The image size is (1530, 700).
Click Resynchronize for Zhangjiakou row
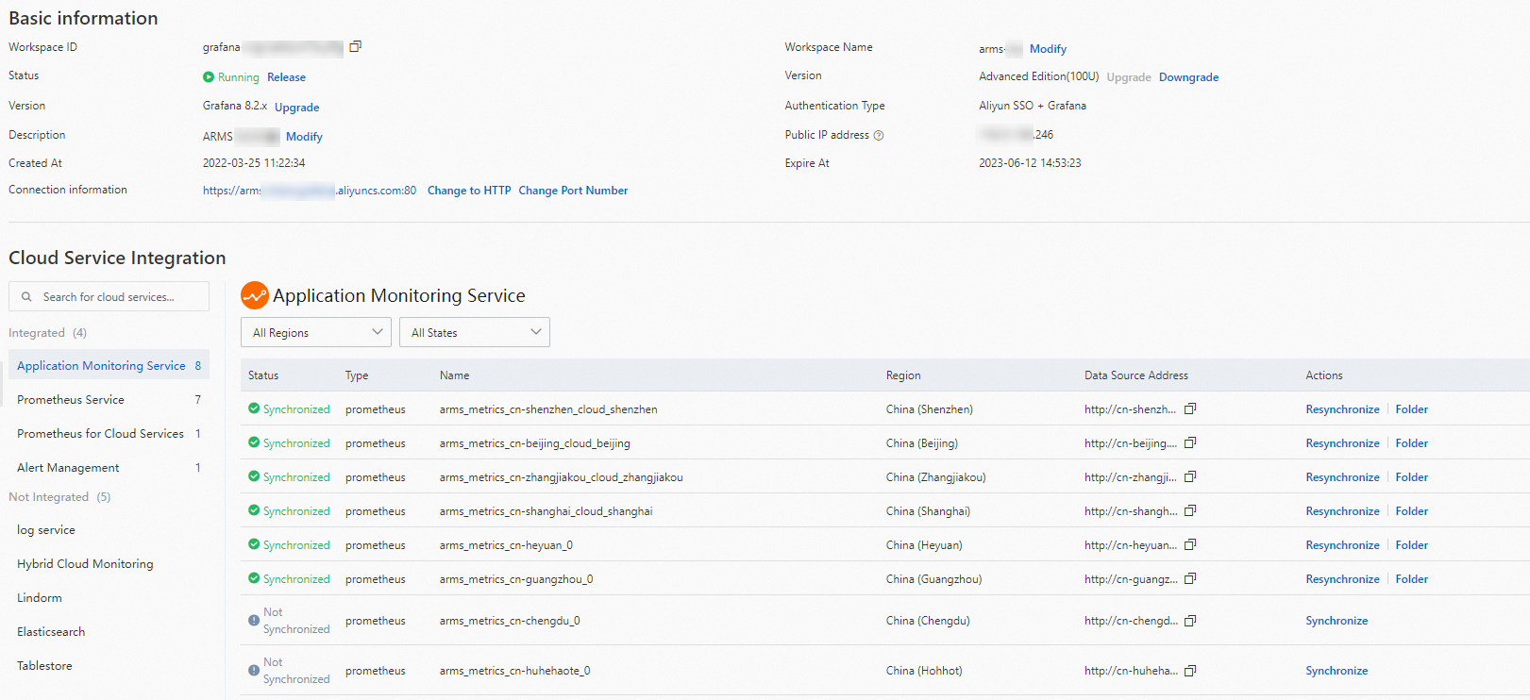pos(1342,477)
